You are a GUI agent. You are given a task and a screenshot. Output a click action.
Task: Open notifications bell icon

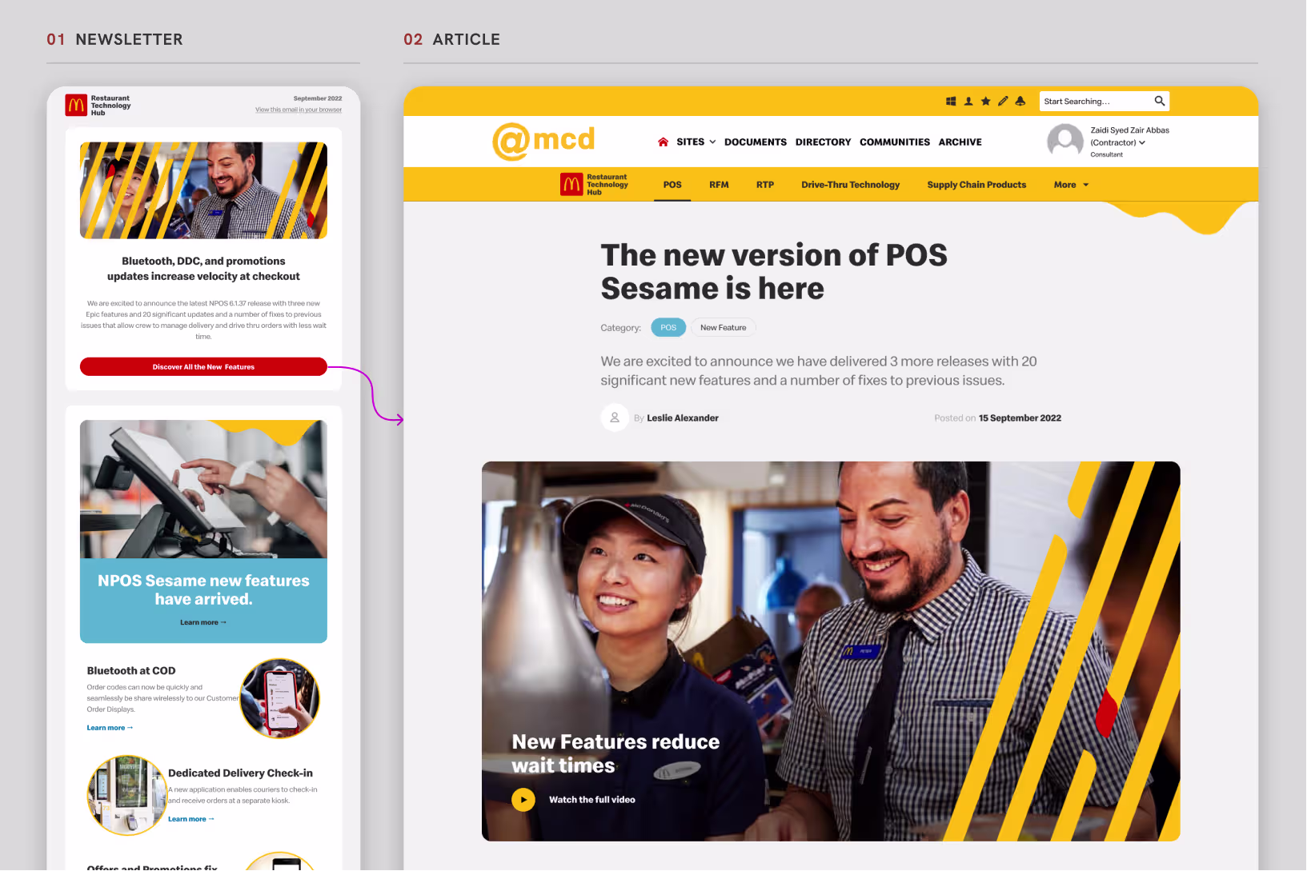point(1020,102)
